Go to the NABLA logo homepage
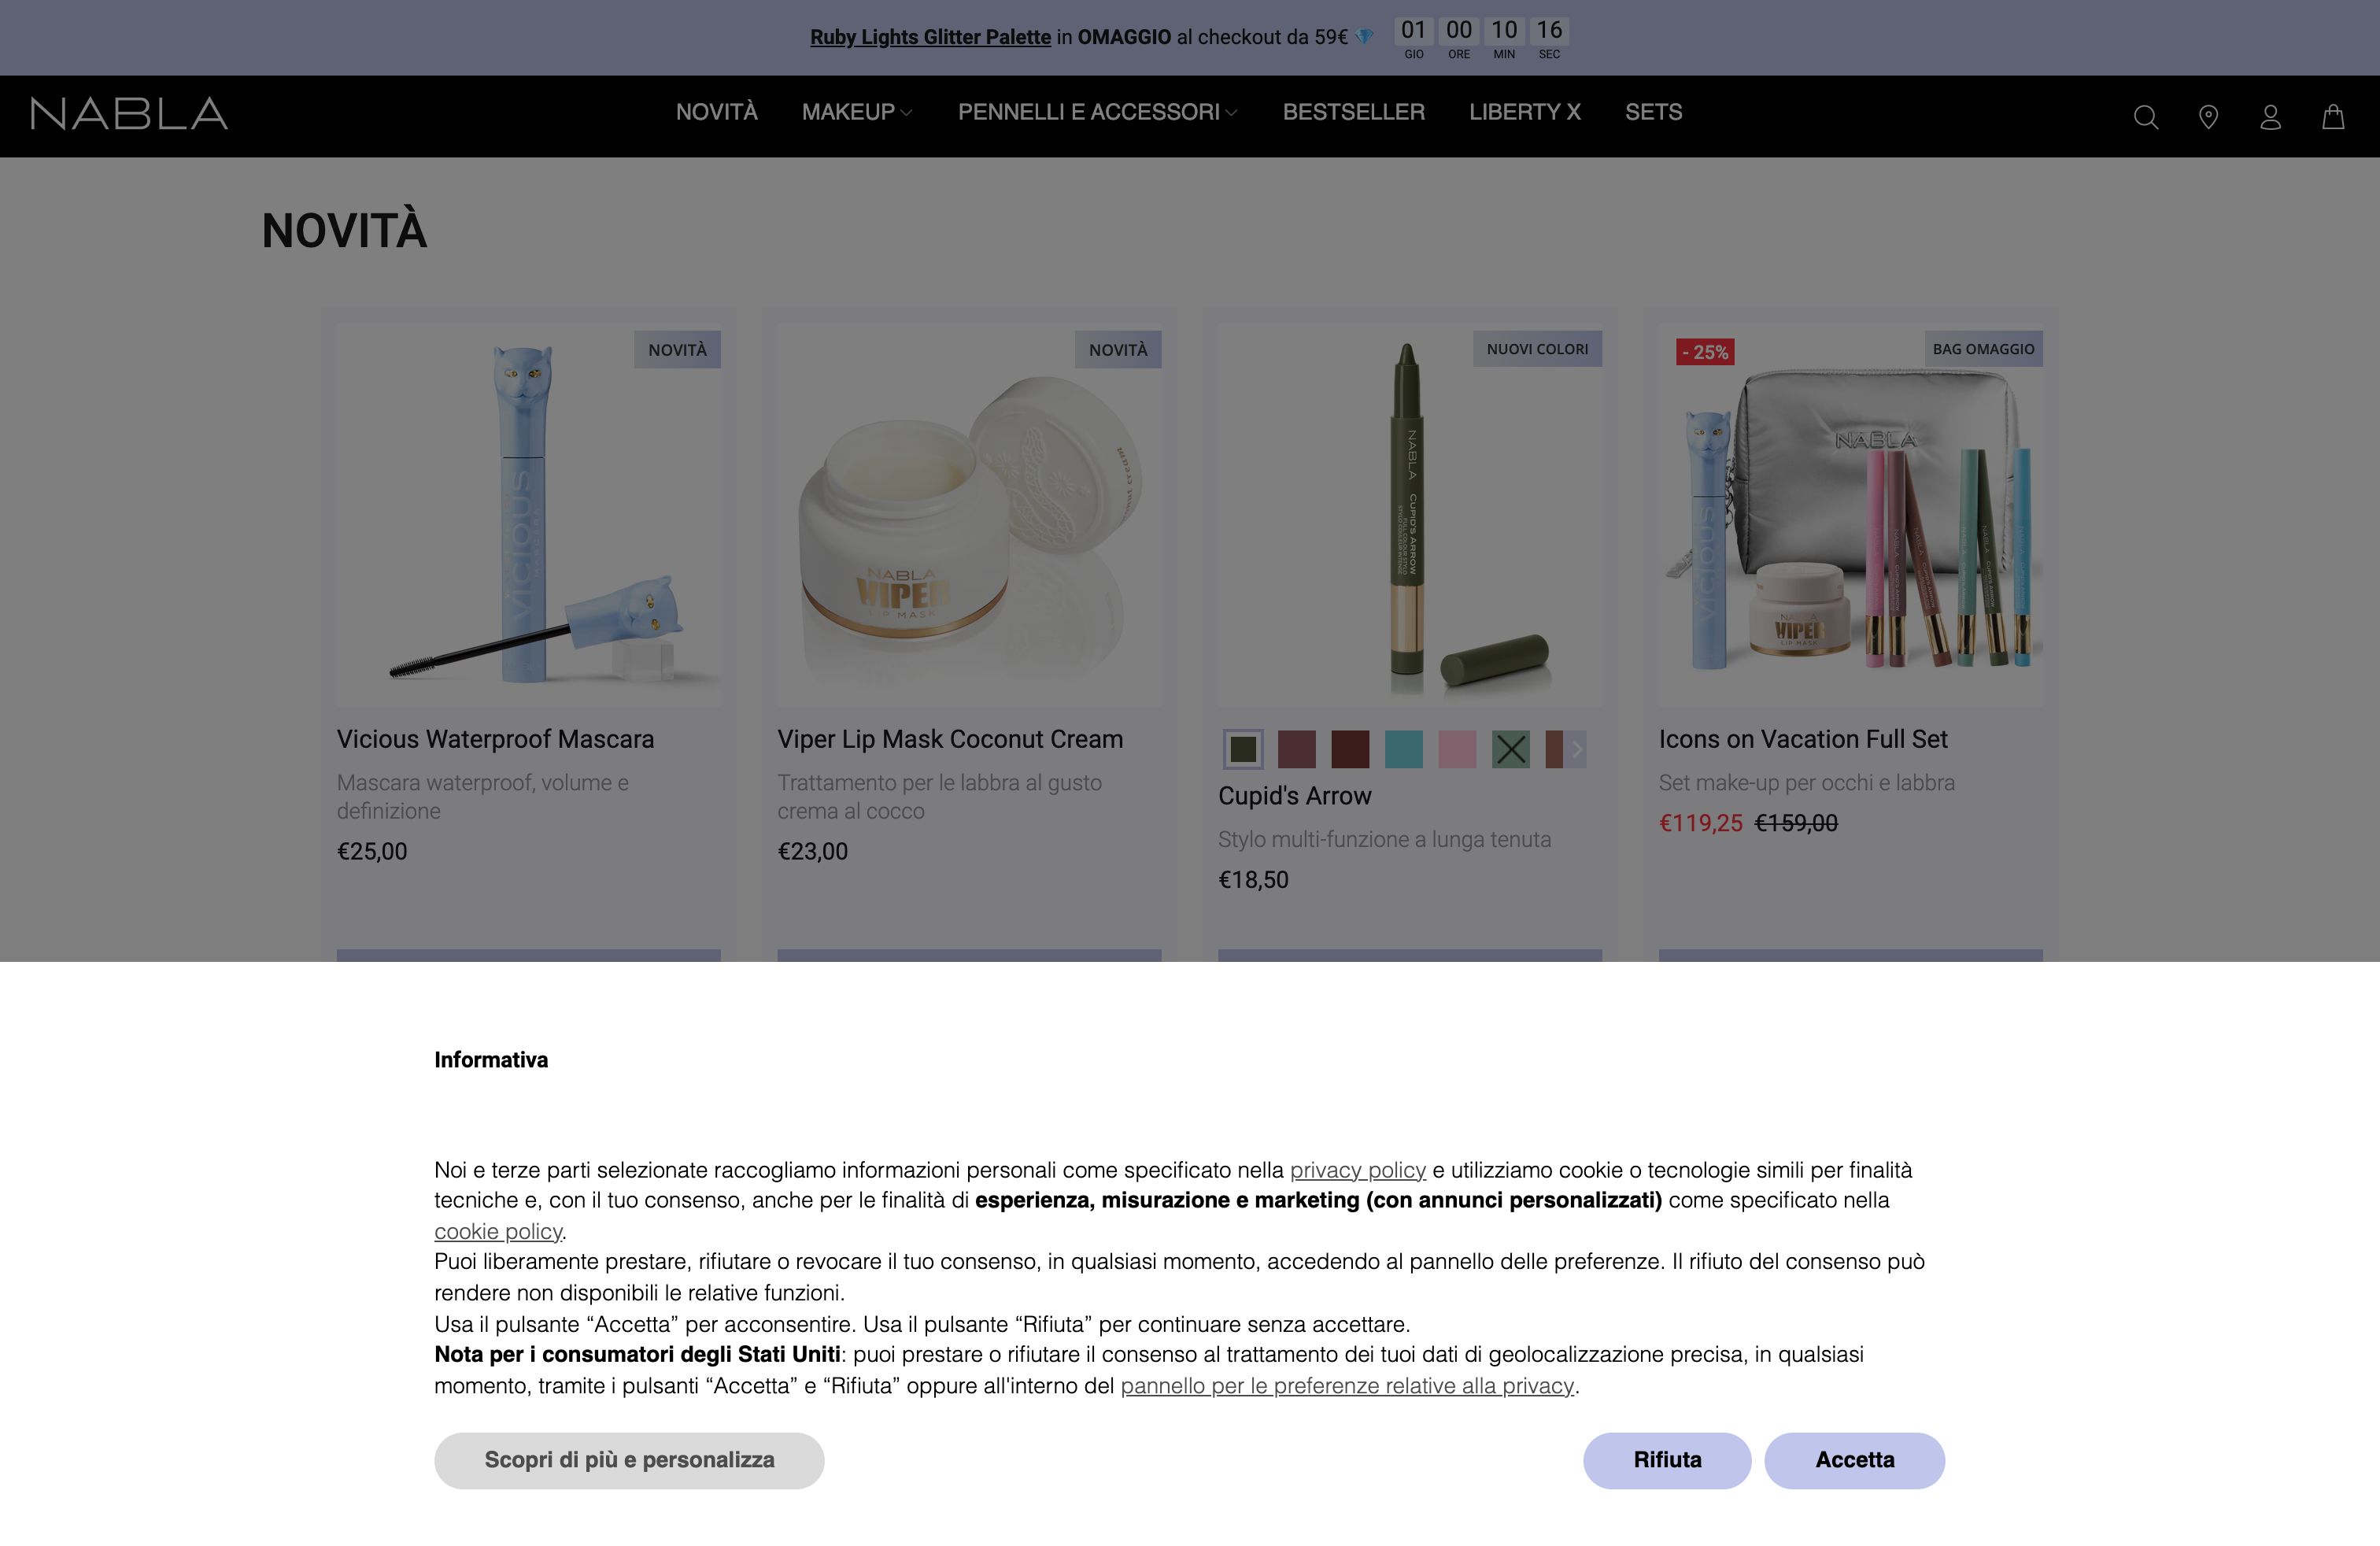The image size is (2380, 1546). 129,113
